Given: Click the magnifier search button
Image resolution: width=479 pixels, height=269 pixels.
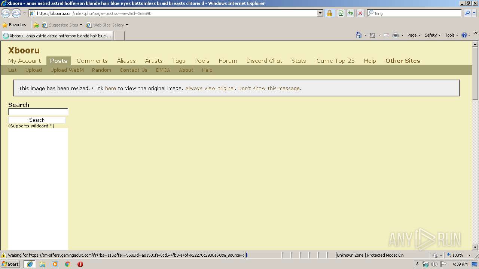Looking at the screenshot, I should 467,13.
